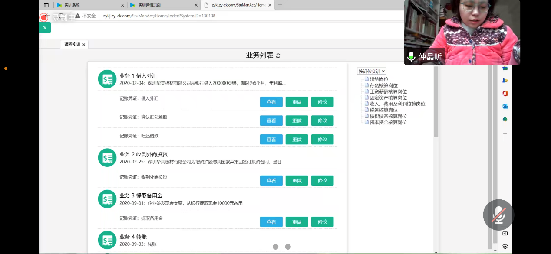Click 重做 for 记账凭证：确认汇兑差额
This screenshot has height=254, width=551.
tap(297, 120)
